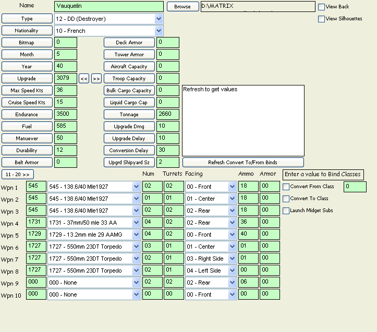The height and width of the screenshot is (332, 377).
Task: Click the Troop Capacity button
Action: point(129,79)
